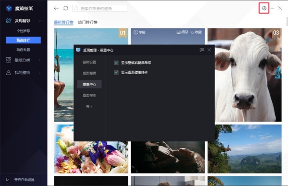Close the 设置中心 dialog

click(209, 50)
